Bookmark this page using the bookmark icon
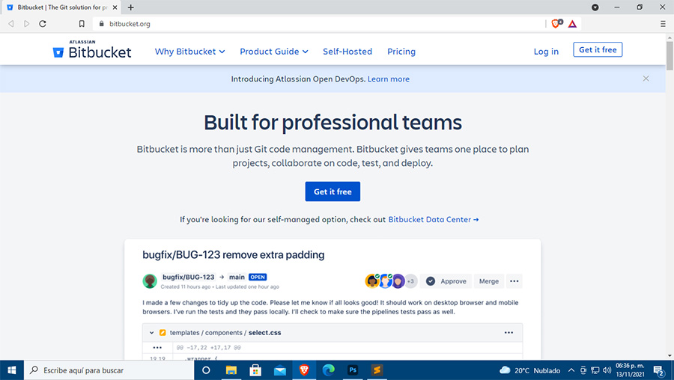The height and width of the screenshot is (380, 674). 82,24
